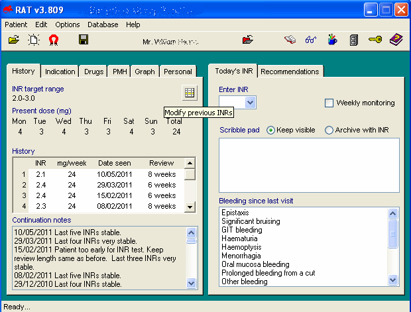Click the Date seen column header
The width and height of the screenshot is (411, 312).
click(114, 163)
